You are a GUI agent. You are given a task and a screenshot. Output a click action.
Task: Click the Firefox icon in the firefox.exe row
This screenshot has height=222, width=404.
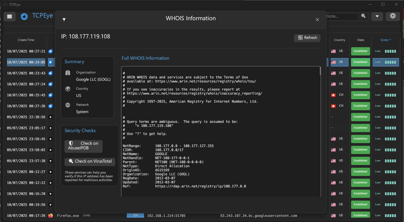click(x=50, y=216)
